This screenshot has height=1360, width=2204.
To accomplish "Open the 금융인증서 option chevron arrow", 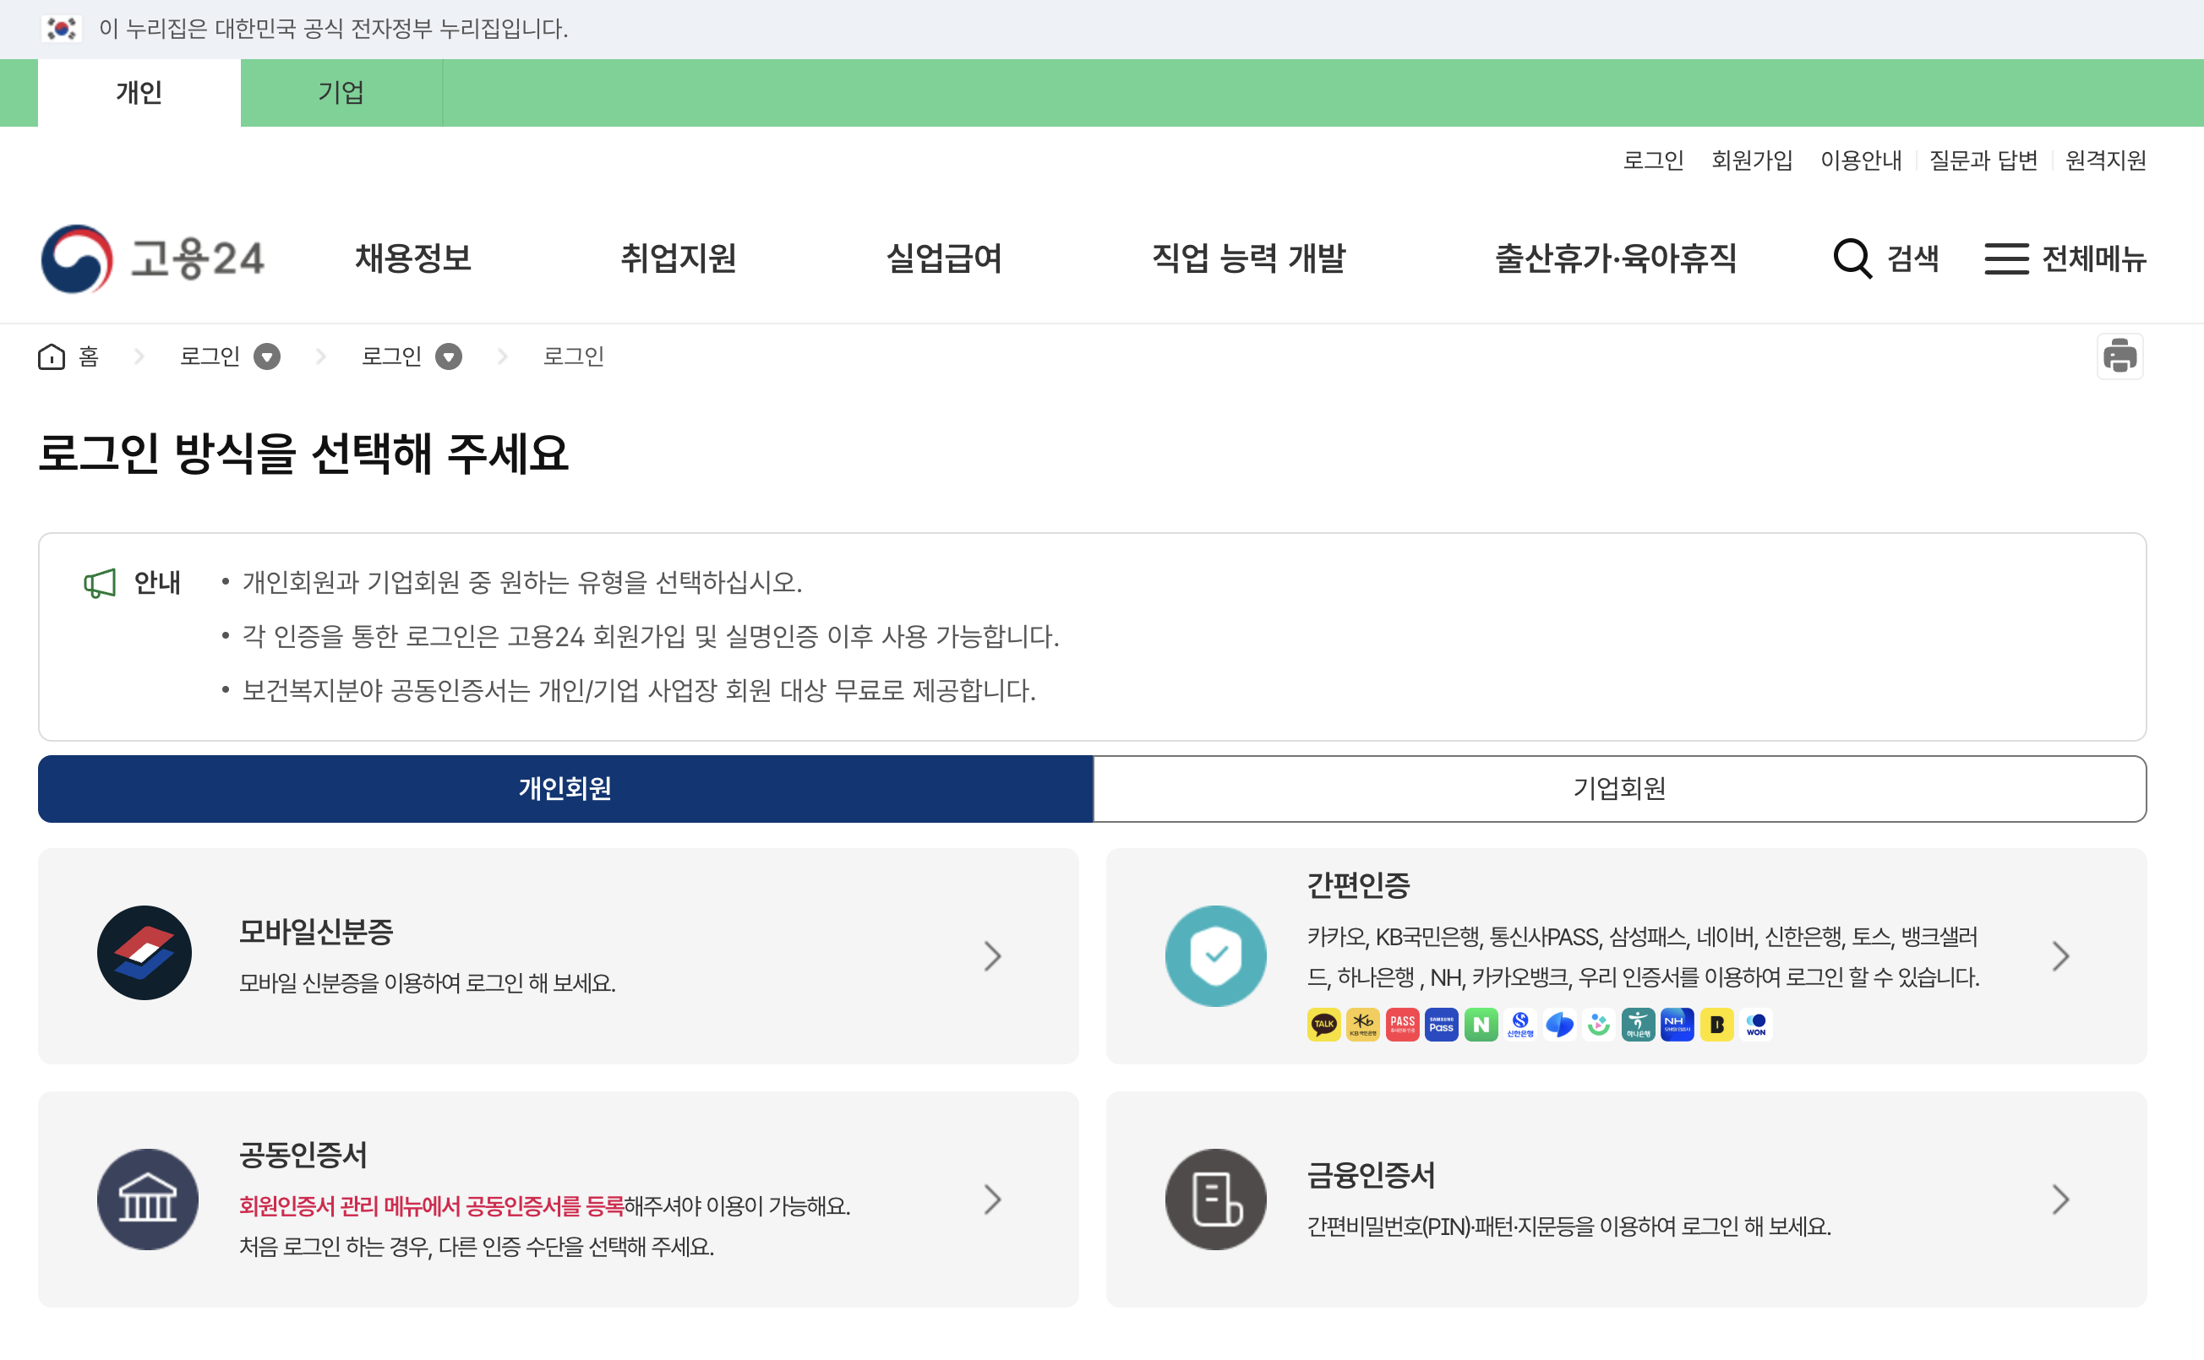I will 2060,1200.
